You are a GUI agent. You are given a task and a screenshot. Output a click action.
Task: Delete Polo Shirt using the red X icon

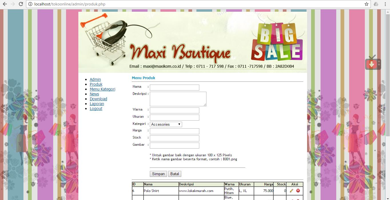coord(298,191)
